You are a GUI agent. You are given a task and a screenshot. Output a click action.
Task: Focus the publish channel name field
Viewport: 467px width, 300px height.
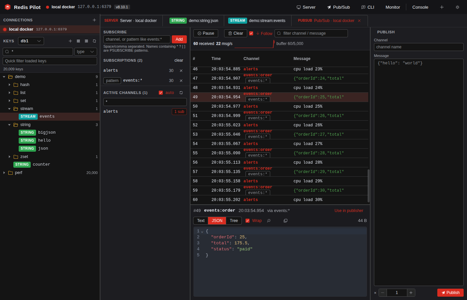pyautogui.click(x=419, y=47)
